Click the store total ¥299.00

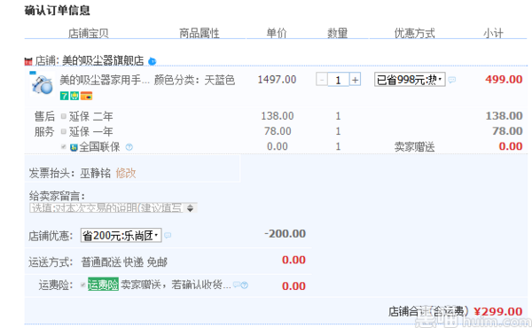(498, 311)
